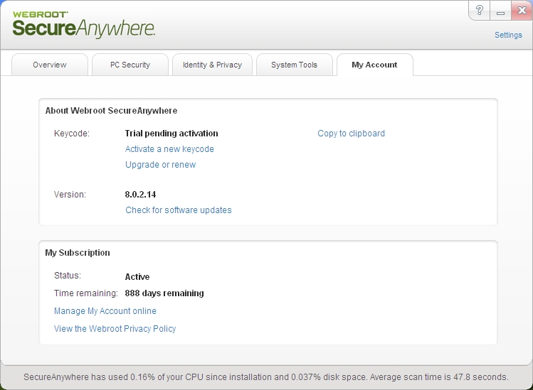Click Activate a new keycode

169,149
